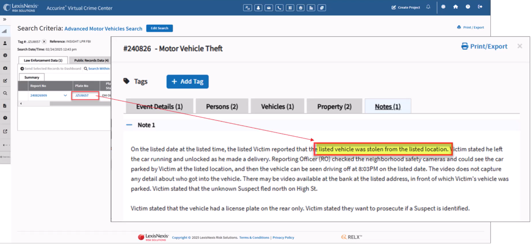The image size is (531, 244).
Task: Open settings gear in header
Action: tap(443, 7)
